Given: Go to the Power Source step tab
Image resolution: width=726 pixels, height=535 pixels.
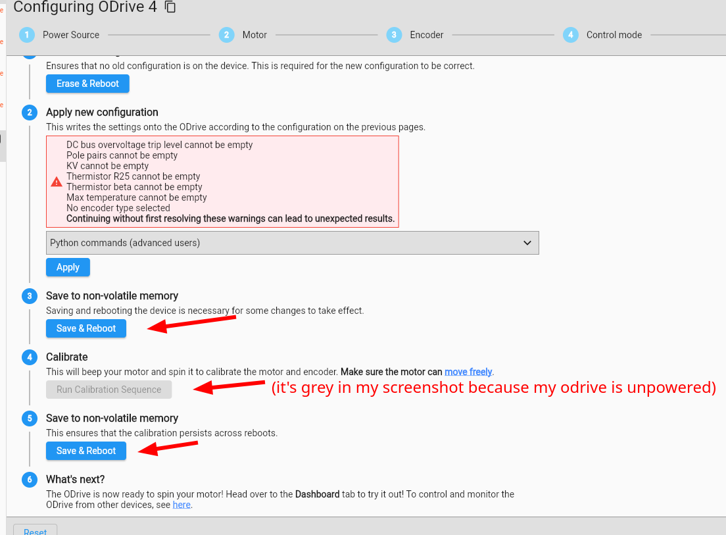Looking at the screenshot, I should [x=71, y=35].
